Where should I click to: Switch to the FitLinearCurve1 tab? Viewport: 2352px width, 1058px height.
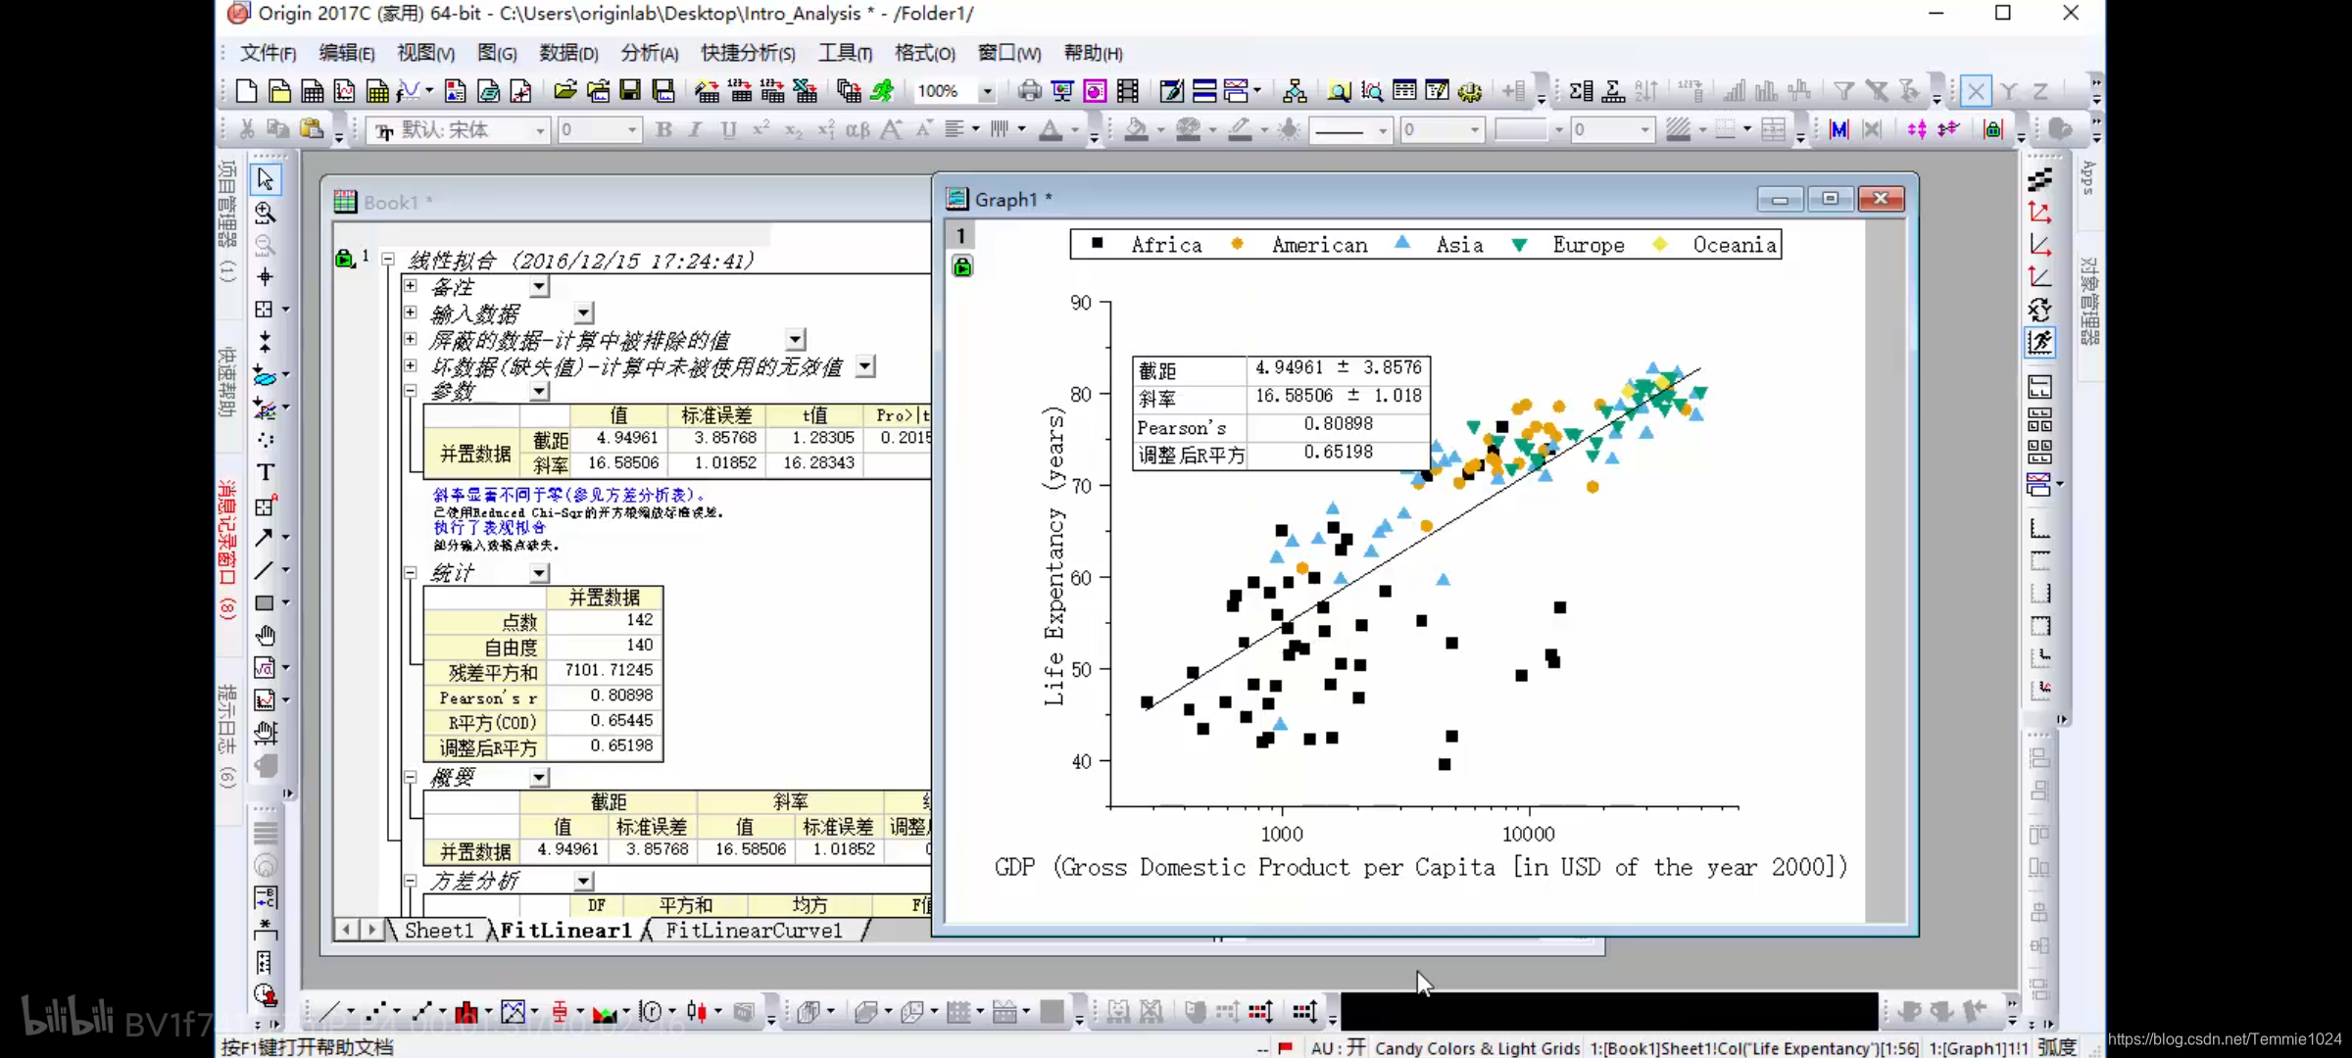coord(753,931)
